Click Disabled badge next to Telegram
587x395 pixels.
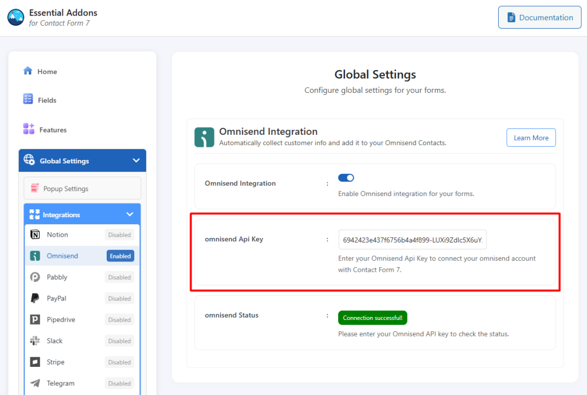[x=119, y=384]
